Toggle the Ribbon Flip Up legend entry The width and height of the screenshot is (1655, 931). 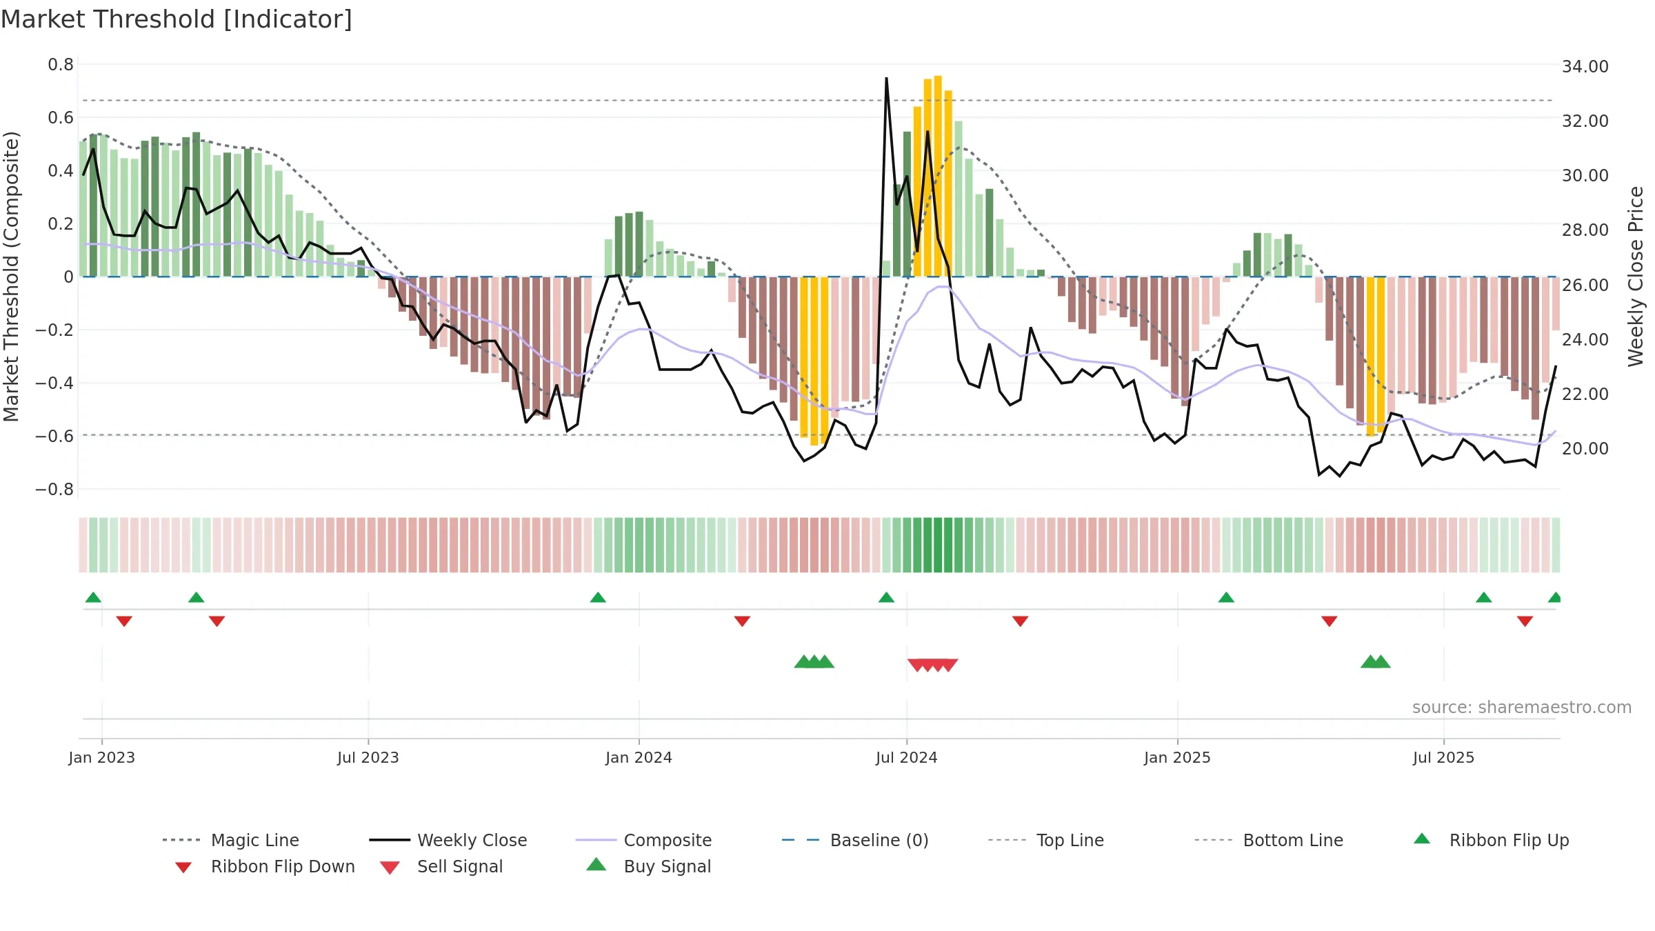(x=1491, y=840)
